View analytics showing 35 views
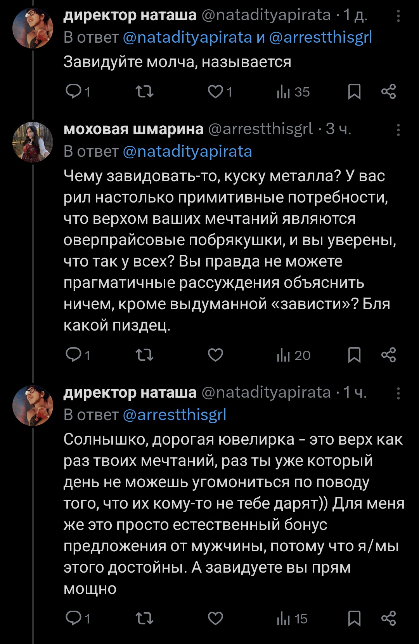 [x=293, y=92]
